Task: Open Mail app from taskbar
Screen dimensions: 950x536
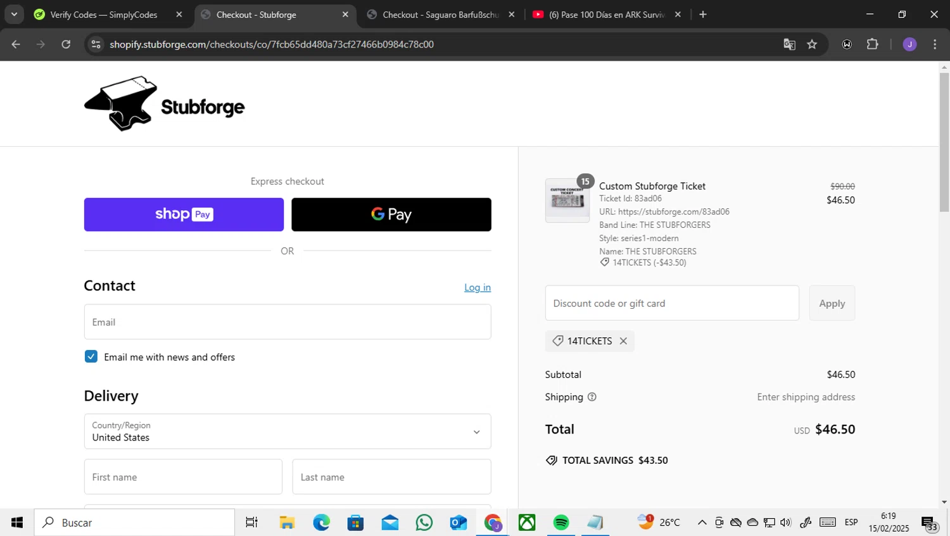Action: (390, 523)
